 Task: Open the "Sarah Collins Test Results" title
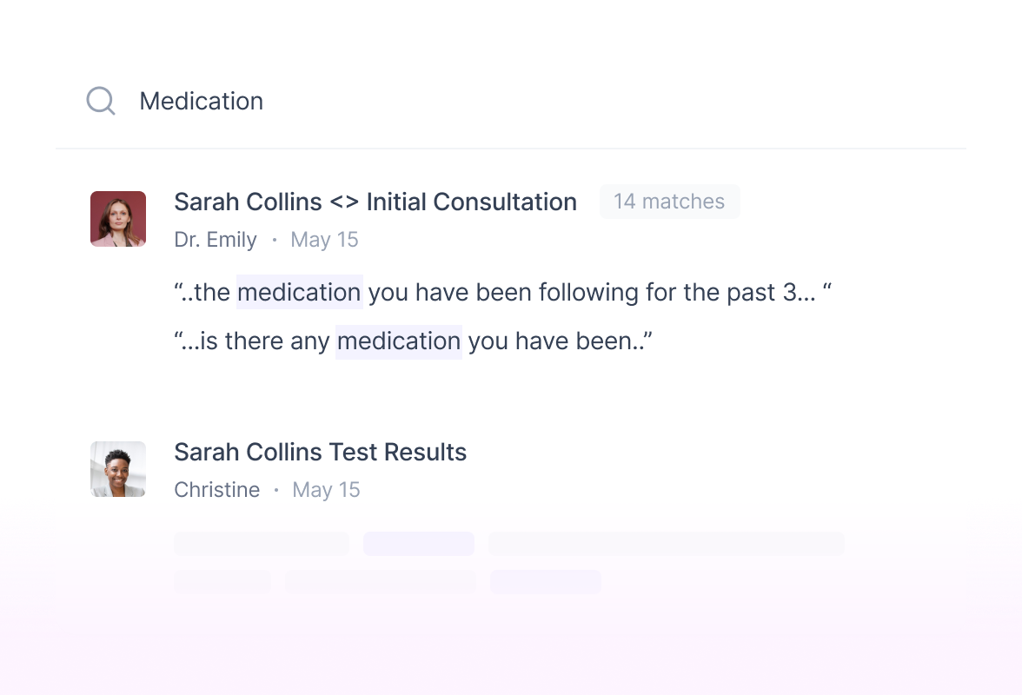320,452
